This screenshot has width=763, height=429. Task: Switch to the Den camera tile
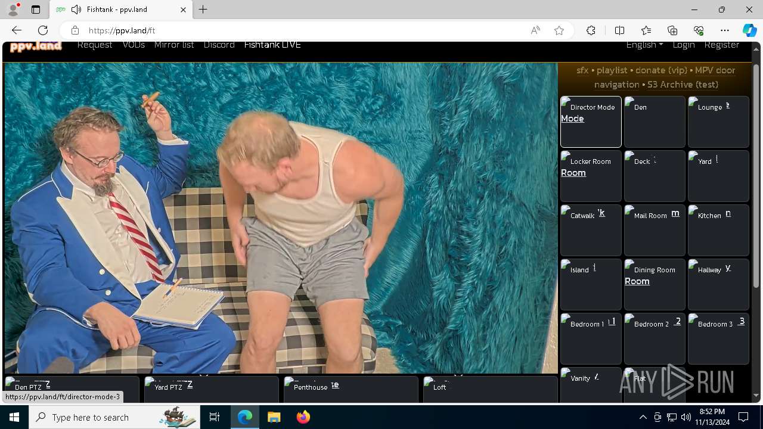coord(655,122)
